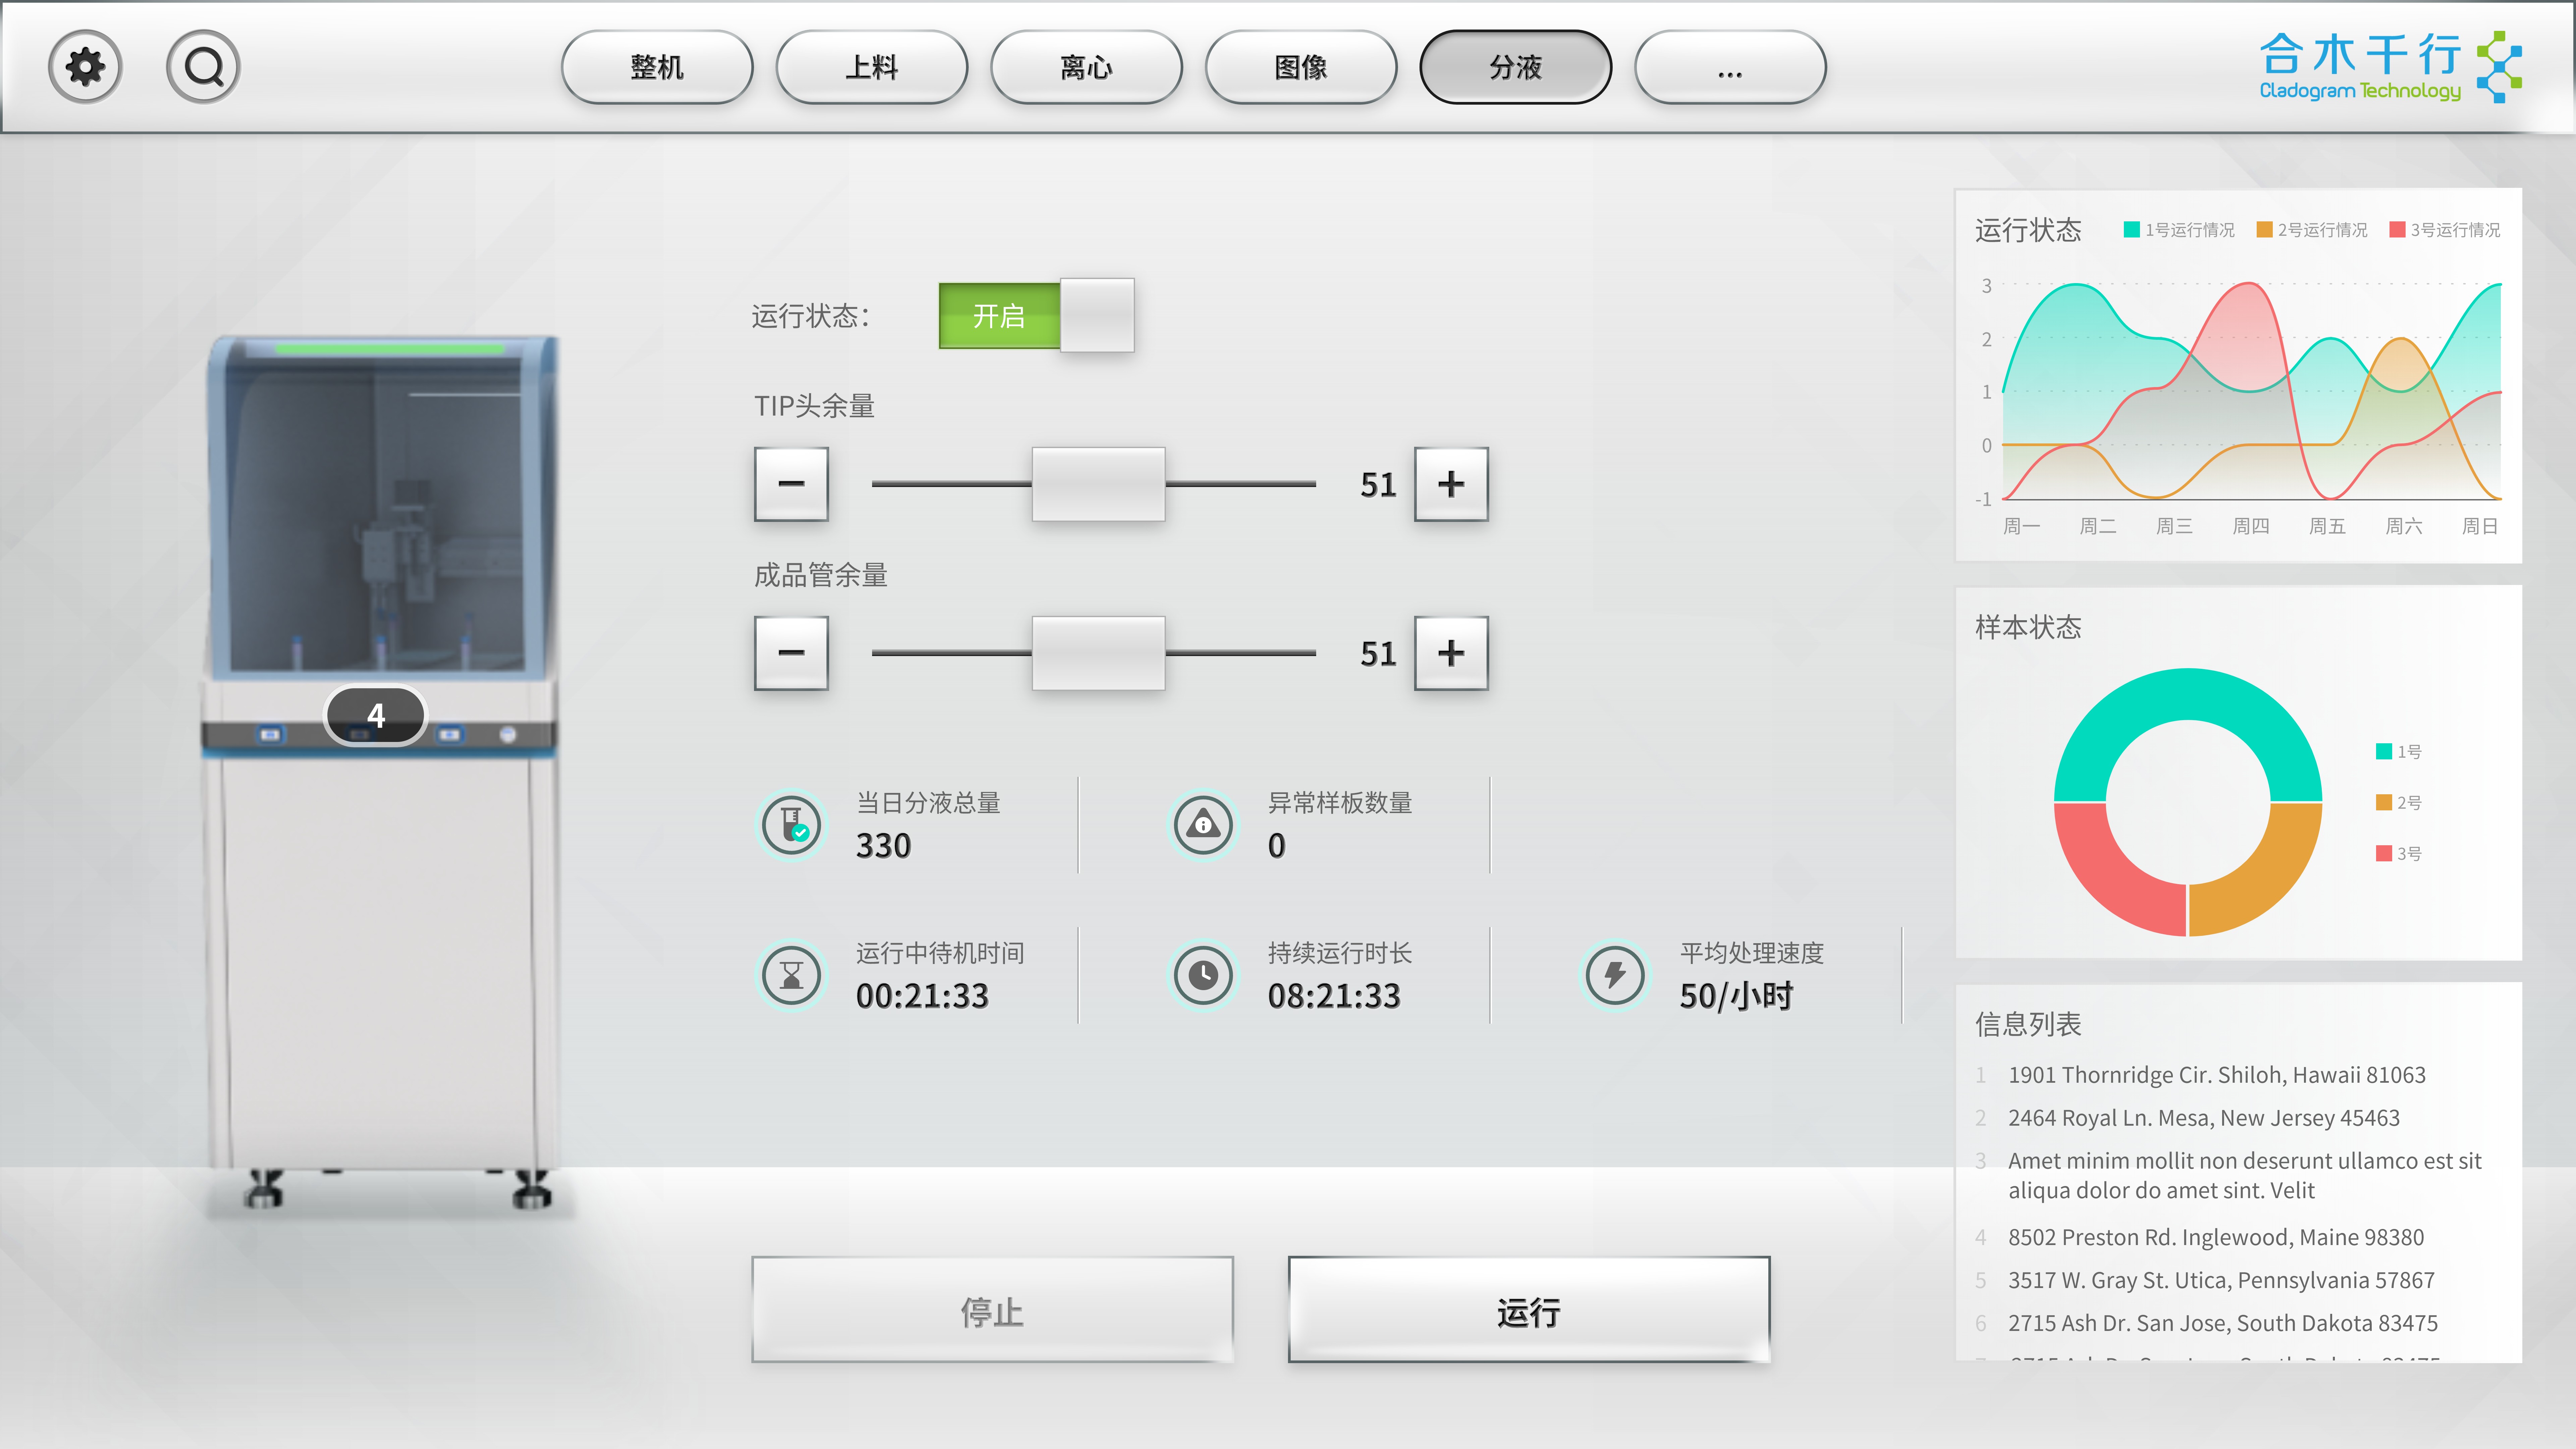Click the standby time hourglass icon

point(791,975)
